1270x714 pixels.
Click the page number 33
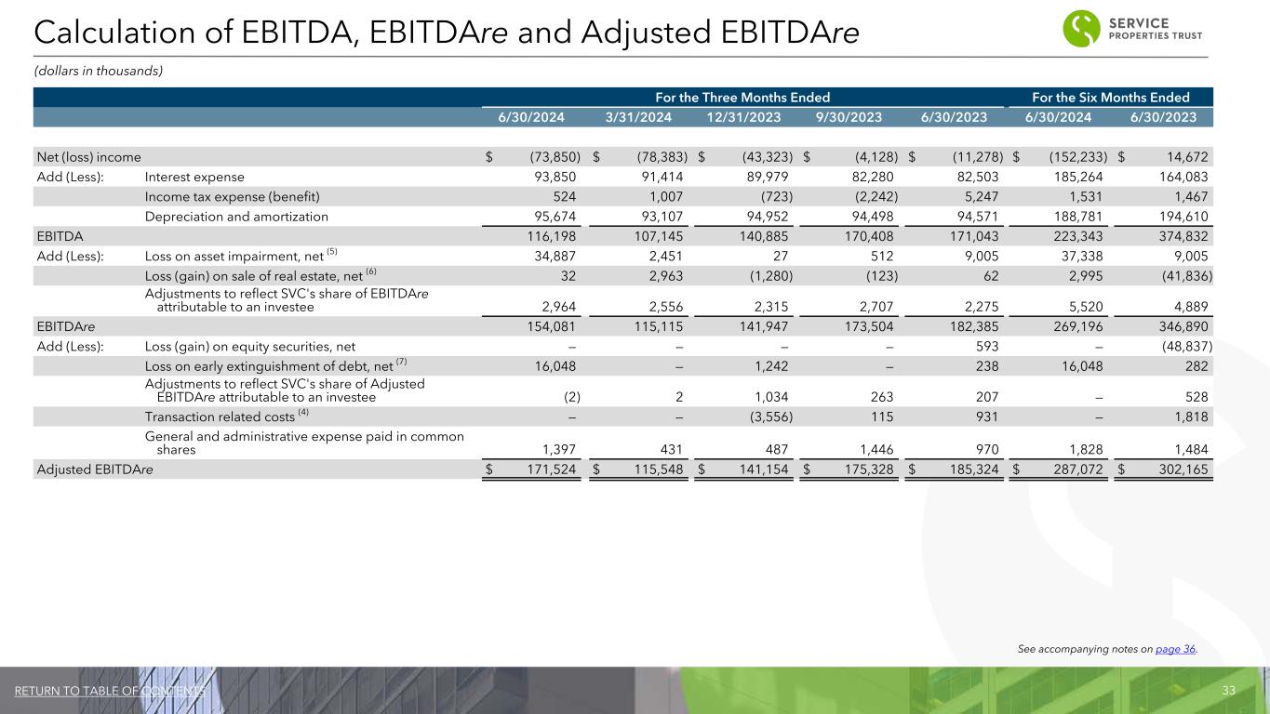(x=1228, y=690)
